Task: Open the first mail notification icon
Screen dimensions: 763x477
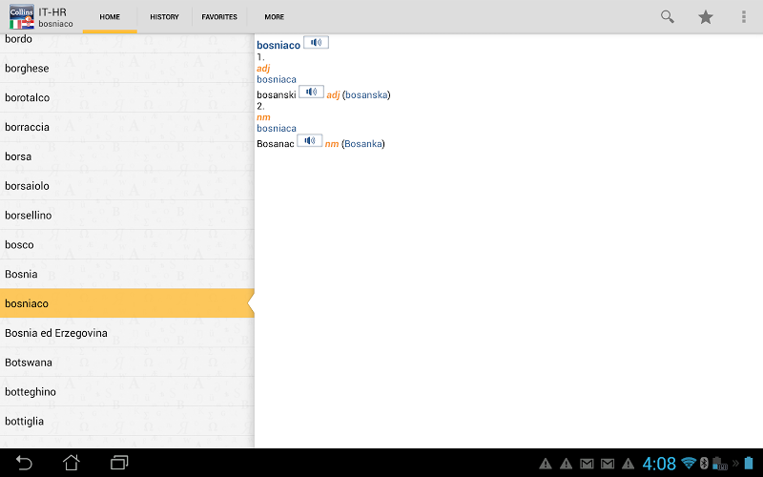Action: click(x=587, y=464)
